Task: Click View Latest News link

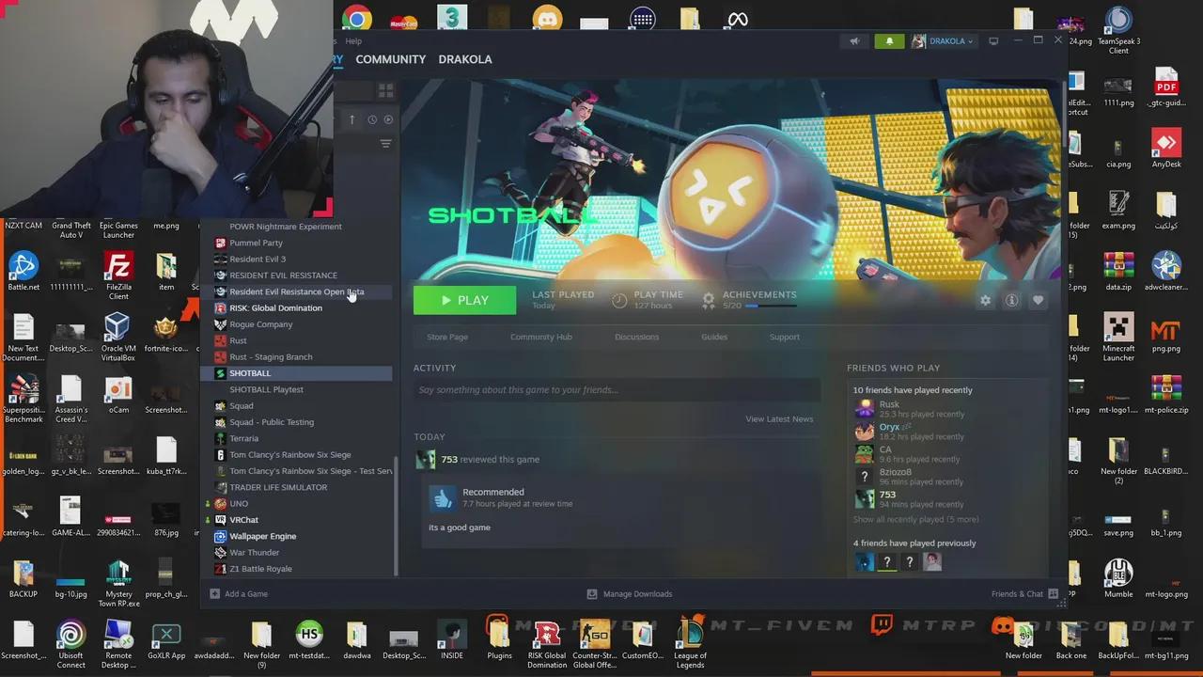Action: [779, 418]
